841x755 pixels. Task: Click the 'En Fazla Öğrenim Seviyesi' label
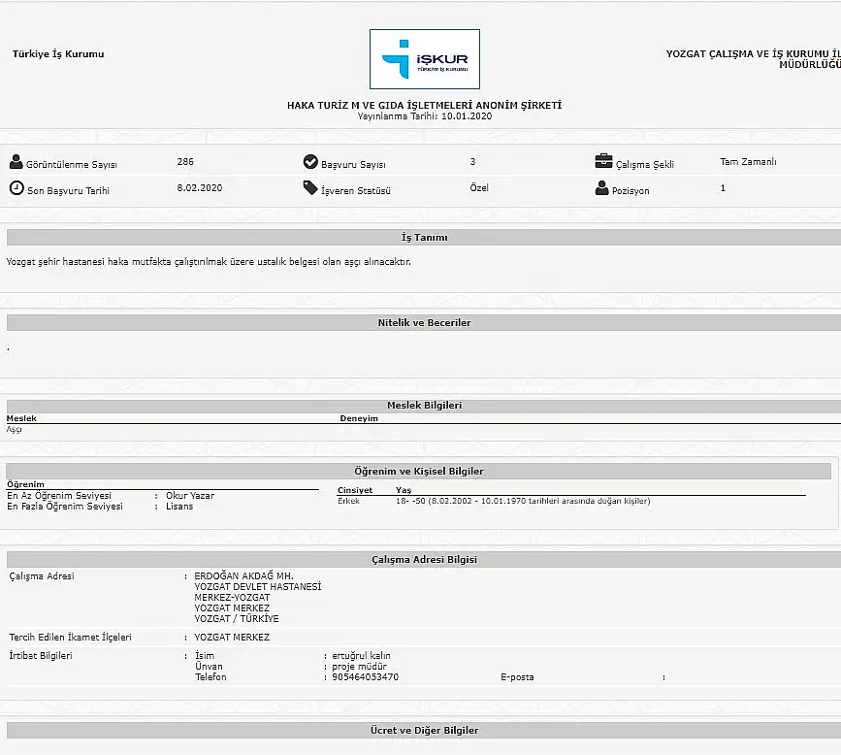65,507
